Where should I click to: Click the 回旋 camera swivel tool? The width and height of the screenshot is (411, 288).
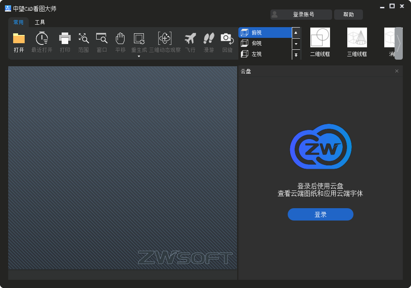[227, 39]
